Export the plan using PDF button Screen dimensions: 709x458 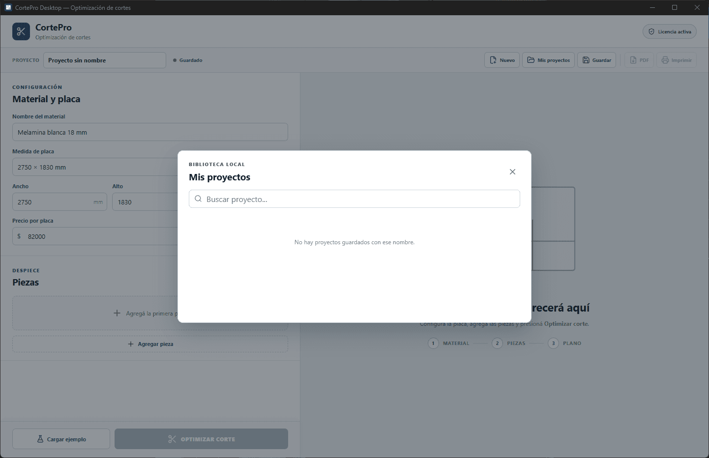tap(639, 60)
